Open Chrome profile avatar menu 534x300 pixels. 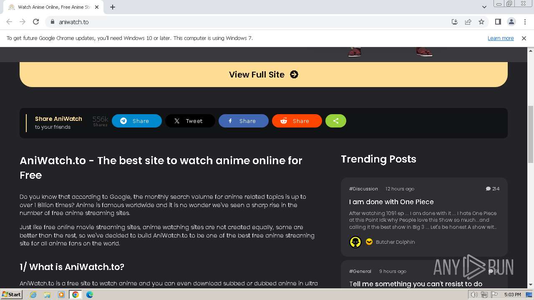coord(511,22)
